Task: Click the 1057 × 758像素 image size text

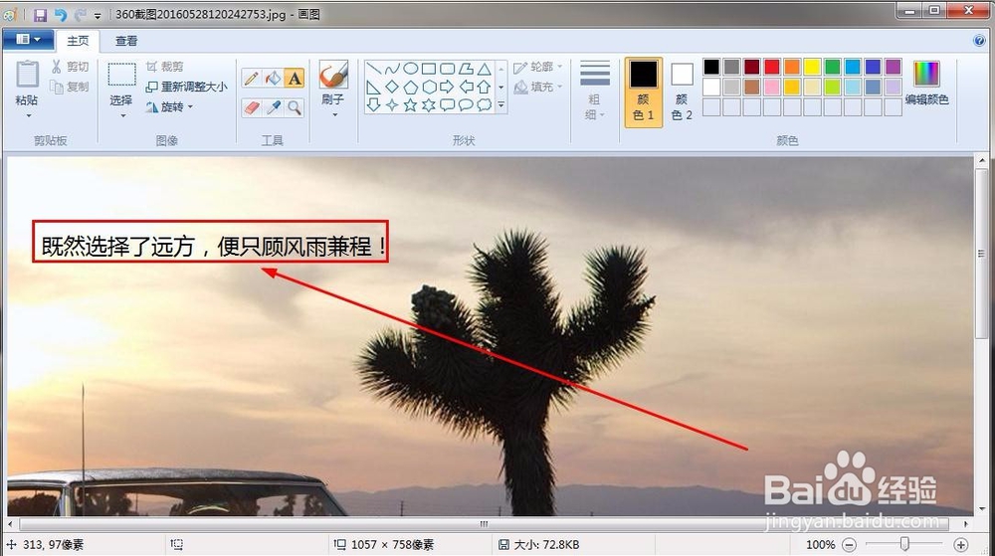Action: (x=393, y=545)
